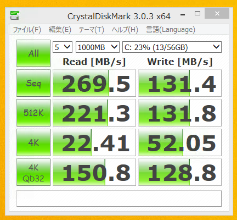The image size is (237, 220).
Task: Start the Seq benchmark test
Action: pos(33,83)
